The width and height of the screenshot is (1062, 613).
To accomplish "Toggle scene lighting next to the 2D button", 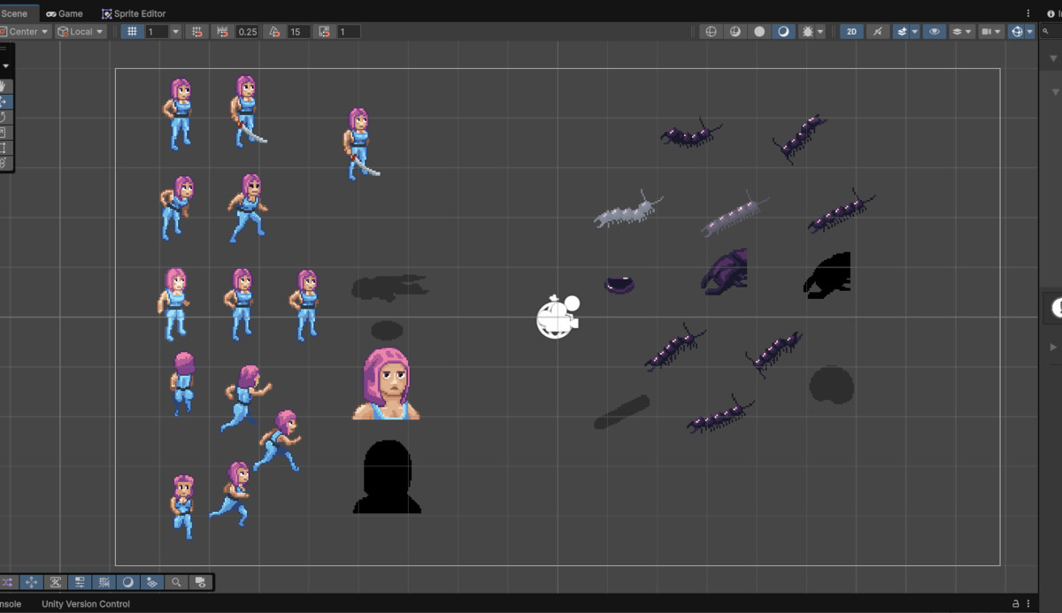I will pyautogui.click(x=877, y=32).
